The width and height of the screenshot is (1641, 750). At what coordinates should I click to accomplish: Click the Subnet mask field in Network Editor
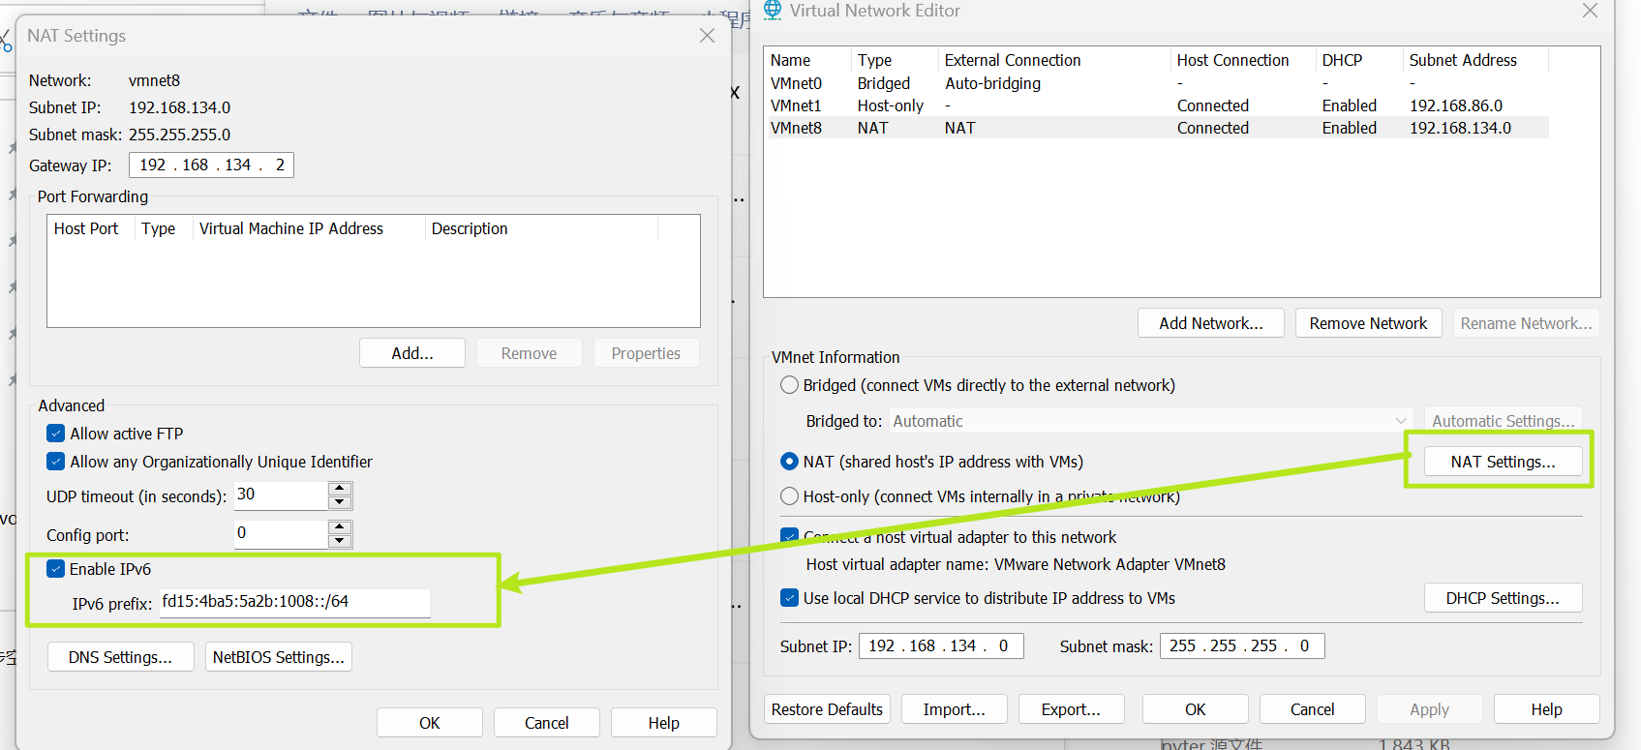[x=1242, y=645]
